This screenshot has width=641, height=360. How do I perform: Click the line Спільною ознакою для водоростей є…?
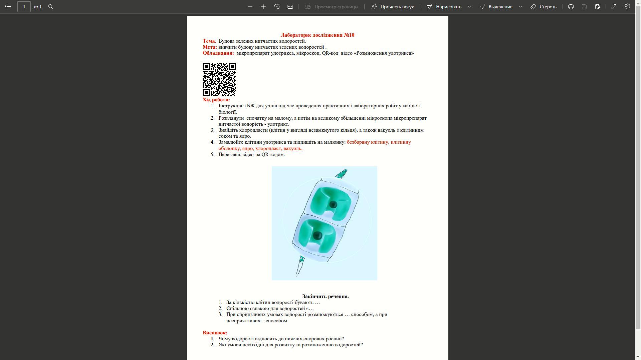270,308
